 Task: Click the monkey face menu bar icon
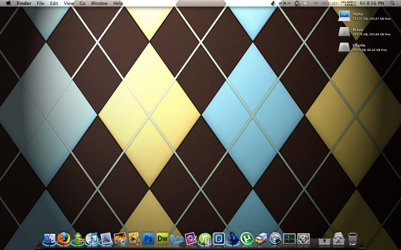pyautogui.click(x=297, y=3)
